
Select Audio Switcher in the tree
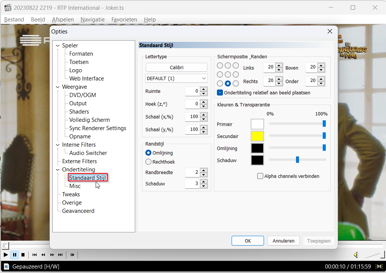(88, 153)
